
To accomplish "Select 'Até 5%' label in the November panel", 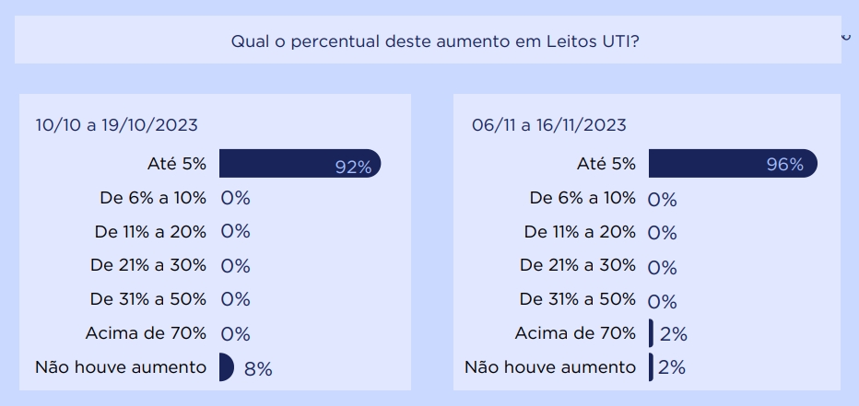I will [606, 164].
